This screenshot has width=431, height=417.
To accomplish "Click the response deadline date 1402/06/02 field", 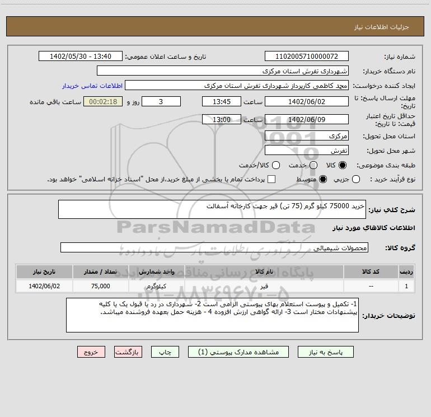I will coord(307,101).
